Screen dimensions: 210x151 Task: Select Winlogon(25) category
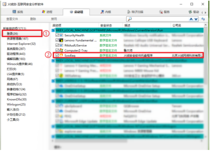[x=16, y=104]
